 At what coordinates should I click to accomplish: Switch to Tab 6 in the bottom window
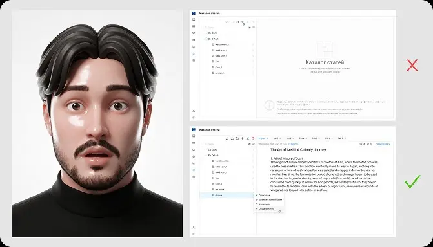click(x=328, y=138)
